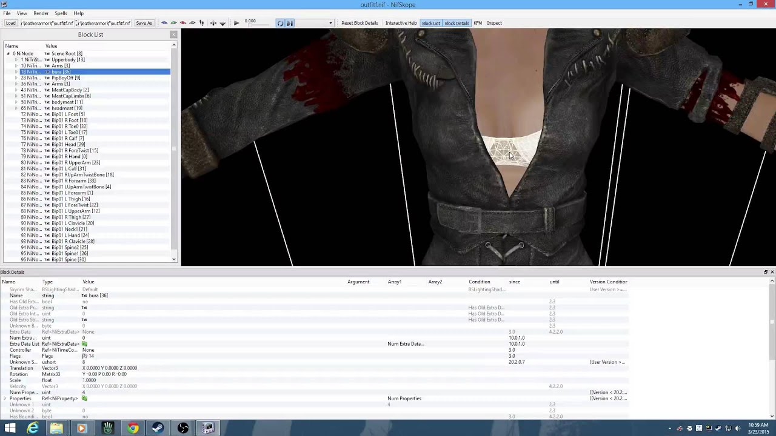Click the NifSkope taskbar icon
Image resolution: width=776 pixels, height=436 pixels.
tap(208, 428)
